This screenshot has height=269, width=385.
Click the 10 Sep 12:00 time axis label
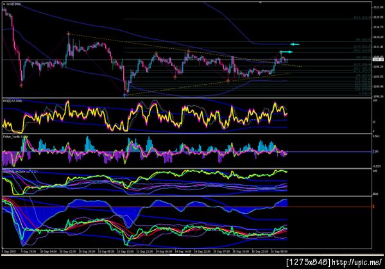point(67,252)
